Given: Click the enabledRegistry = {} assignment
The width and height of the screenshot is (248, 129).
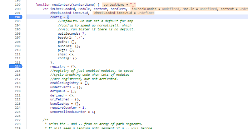Looking at the screenshot, I should (70, 83).
